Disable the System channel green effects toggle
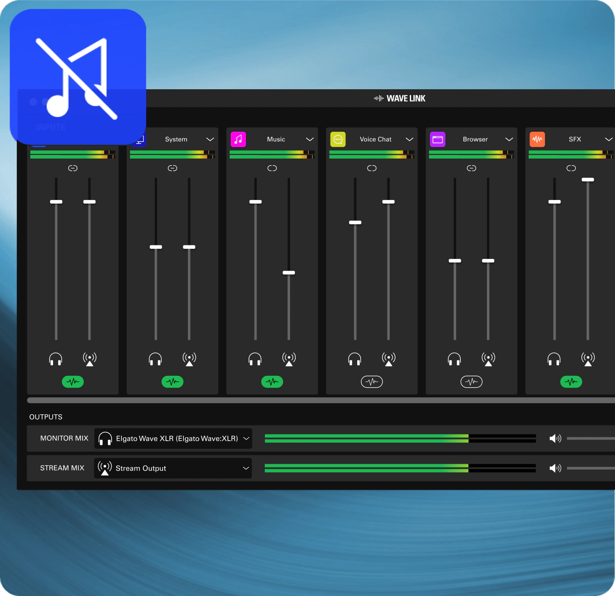 (x=172, y=382)
